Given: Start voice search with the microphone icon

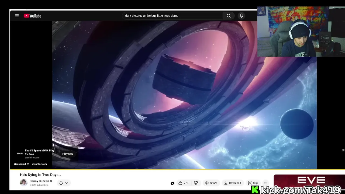Looking at the screenshot, I should point(241,16).
